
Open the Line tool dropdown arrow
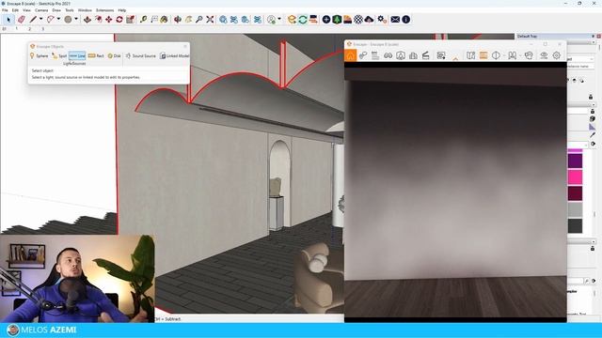pyautogui.click(x=40, y=19)
